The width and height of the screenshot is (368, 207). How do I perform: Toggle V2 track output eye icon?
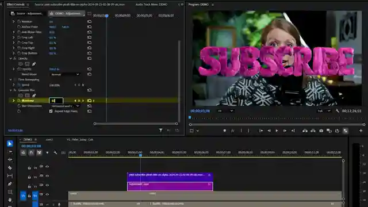(47, 185)
